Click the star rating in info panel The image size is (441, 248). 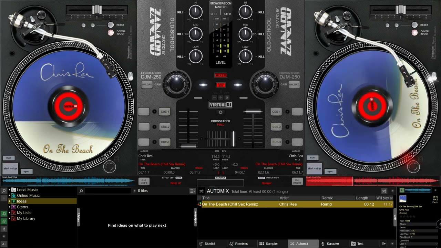407,217
